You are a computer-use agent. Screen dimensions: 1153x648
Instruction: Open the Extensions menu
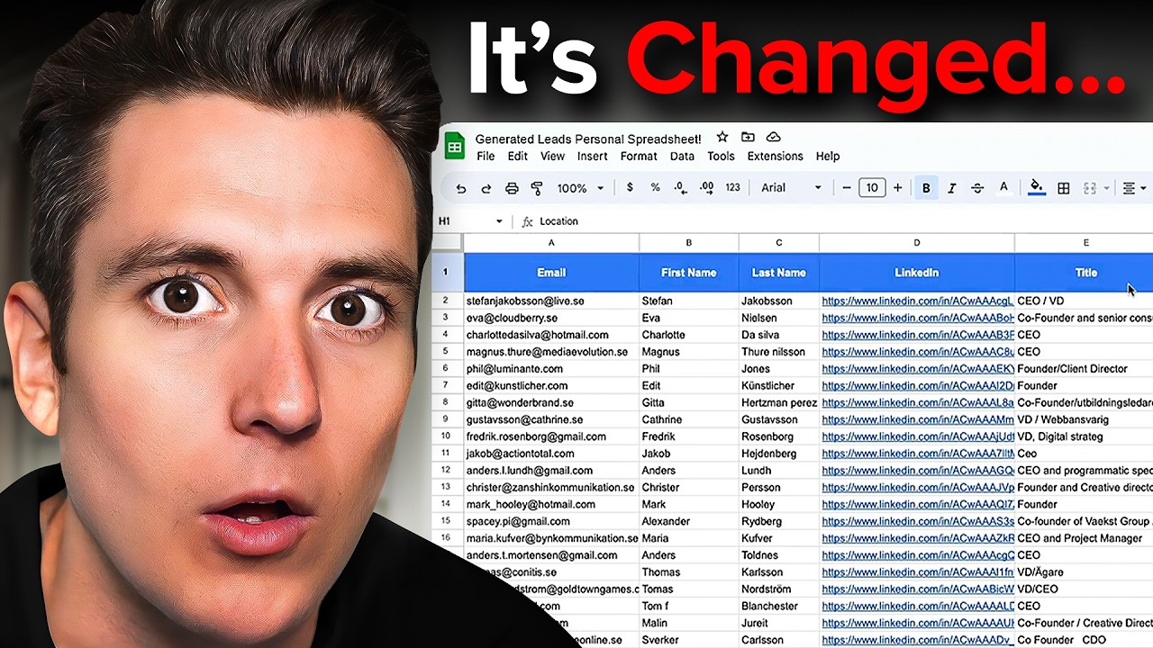point(775,157)
